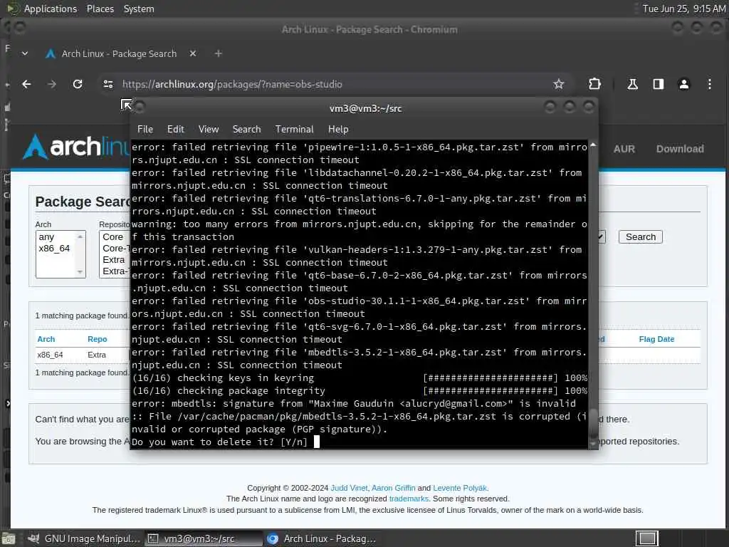Close the Arch Linux Package Search tab
This screenshot has width=729, height=547.
[x=193, y=53]
